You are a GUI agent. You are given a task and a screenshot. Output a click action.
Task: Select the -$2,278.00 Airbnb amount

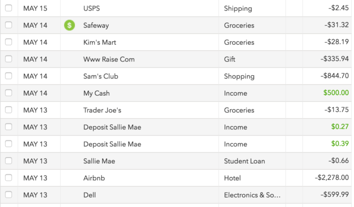(332, 178)
